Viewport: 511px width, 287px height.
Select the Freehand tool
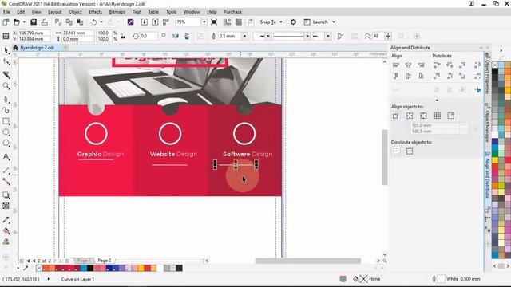pos(6,99)
